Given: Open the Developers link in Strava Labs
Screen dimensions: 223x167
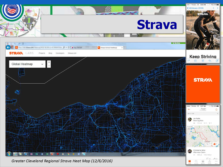Looking at the screenshot, I should coord(60,53).
